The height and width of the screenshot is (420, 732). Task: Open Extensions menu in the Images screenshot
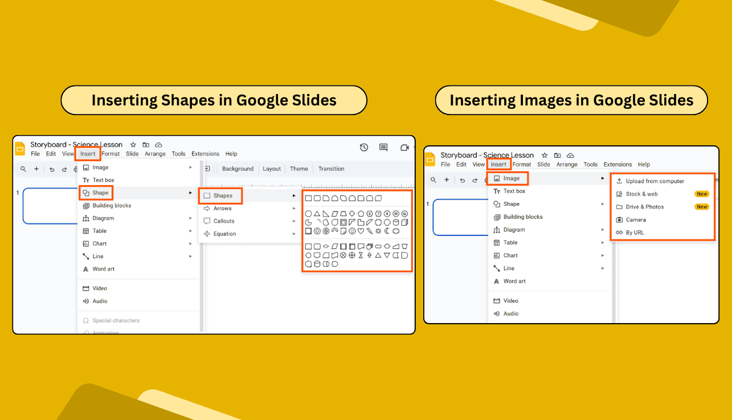click(618, 164)
